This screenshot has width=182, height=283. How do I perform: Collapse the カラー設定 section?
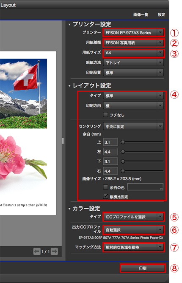click(x=69, y=209)
